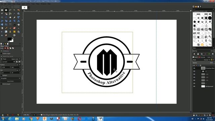
Task: Select the Move tool
Action: [6, 17]
